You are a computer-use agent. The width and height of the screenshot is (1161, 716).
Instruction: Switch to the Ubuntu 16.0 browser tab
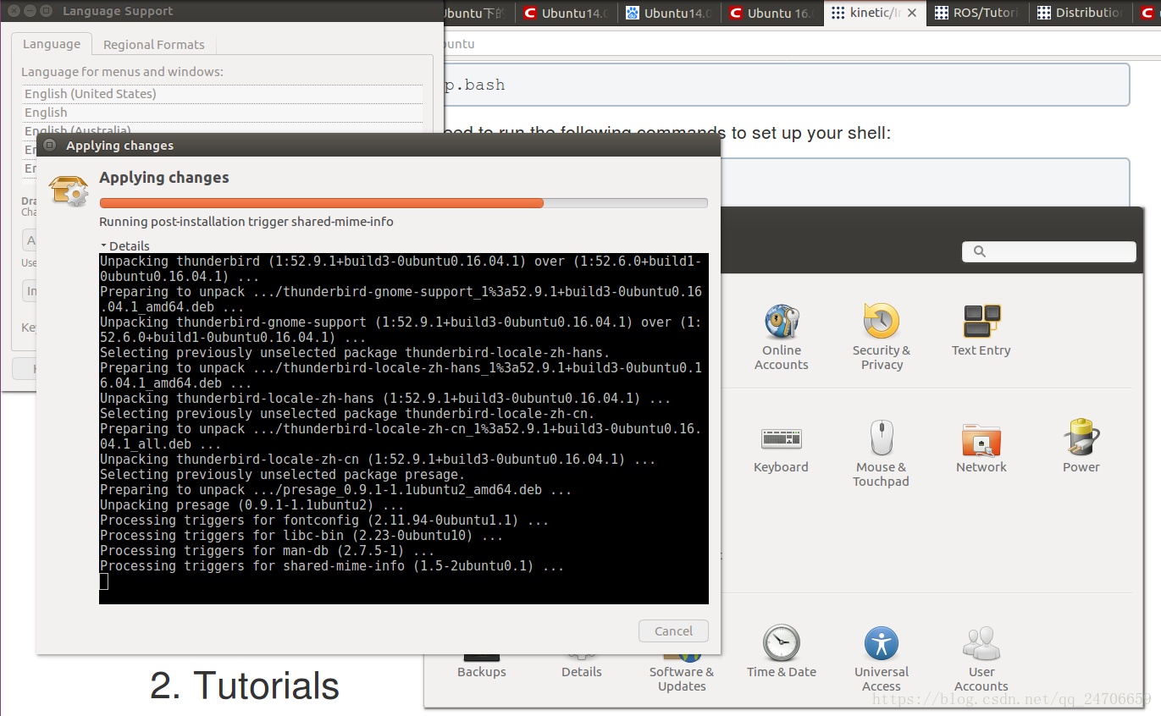[772, 13]
